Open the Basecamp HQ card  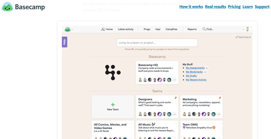[157, 73]
